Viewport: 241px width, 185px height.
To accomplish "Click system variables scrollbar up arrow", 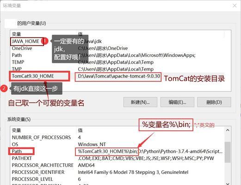I will 228,130.
